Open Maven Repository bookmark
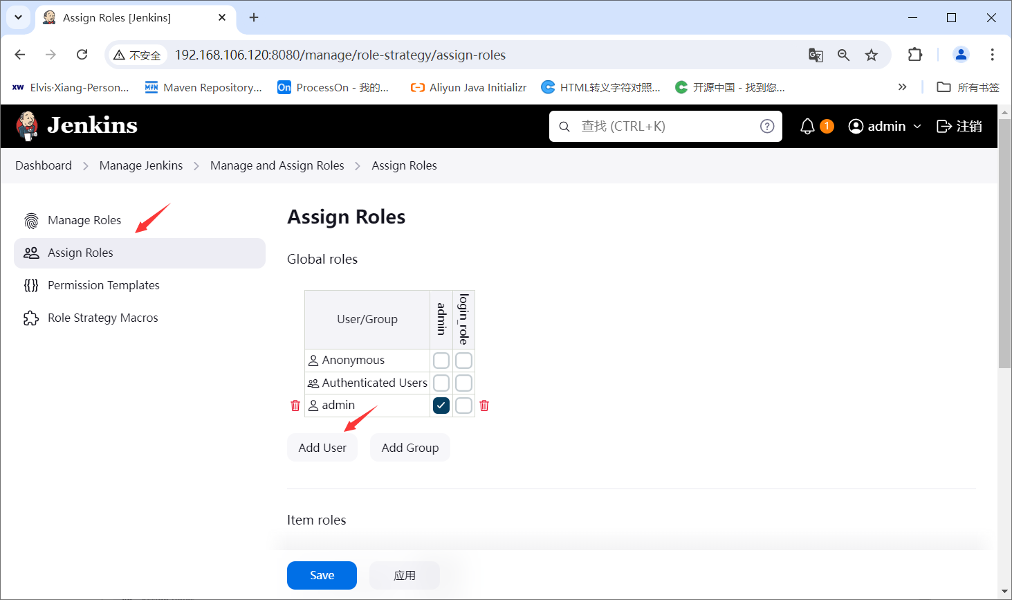 203,87
